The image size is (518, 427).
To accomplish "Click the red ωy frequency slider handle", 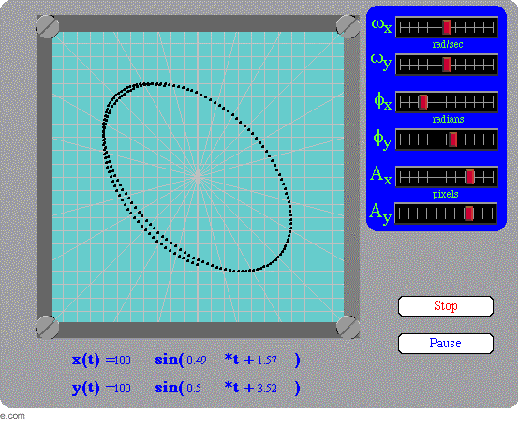I will tap(446, 65).
